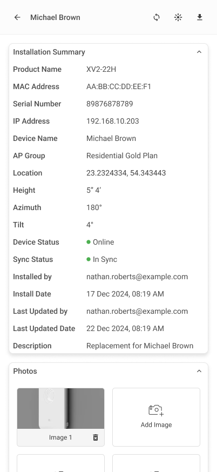Click description Replacement for Michael Brown
This screenshot has height=472, width=217.
pyautogui.click(x=140, y=346)
